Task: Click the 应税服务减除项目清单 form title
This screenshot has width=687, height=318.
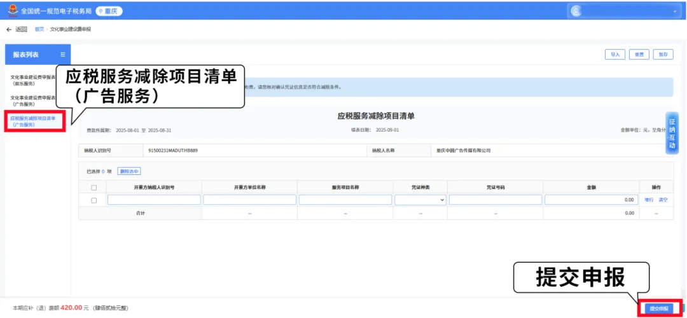Action: pos(376,116)
